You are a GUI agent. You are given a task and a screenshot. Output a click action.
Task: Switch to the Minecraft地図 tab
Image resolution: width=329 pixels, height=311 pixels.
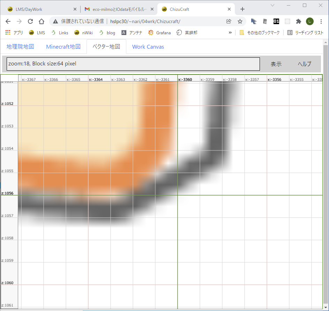pyautogui.click(x=63, y=47)
